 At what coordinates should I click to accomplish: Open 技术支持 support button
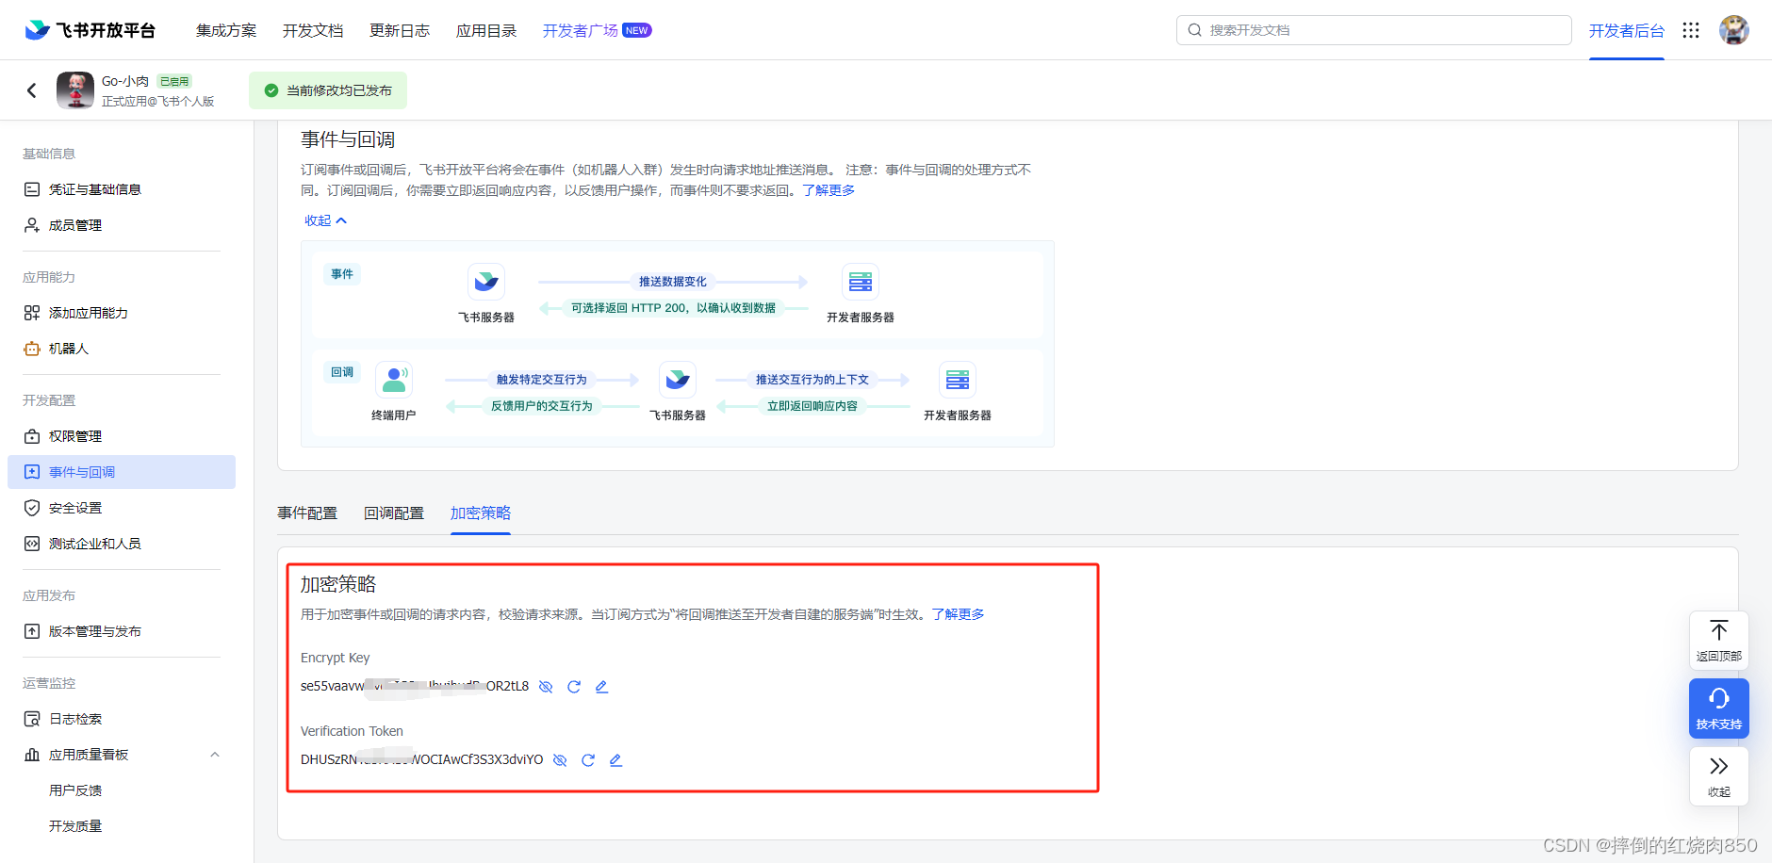pos(1719,708)
